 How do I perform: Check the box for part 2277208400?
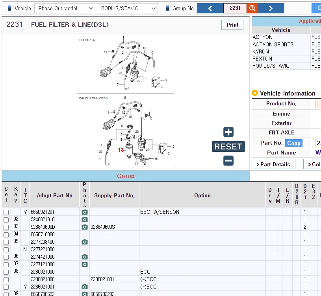6,242
